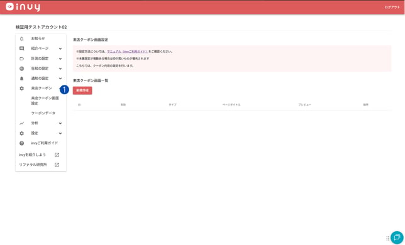Viewport: 405px width, 245px height.
Task: Click the 来店クーポン gear icon
Action: (21, 88)
